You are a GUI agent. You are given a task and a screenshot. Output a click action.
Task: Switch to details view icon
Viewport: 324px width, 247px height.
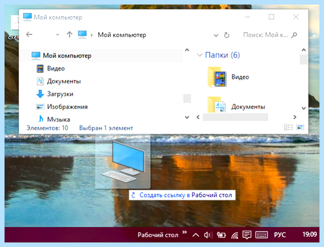(x=288, y=127)
